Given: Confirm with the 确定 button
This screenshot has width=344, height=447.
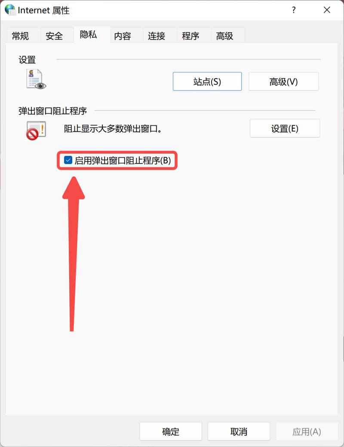Looking at the screenshot, I should point(171,431).
